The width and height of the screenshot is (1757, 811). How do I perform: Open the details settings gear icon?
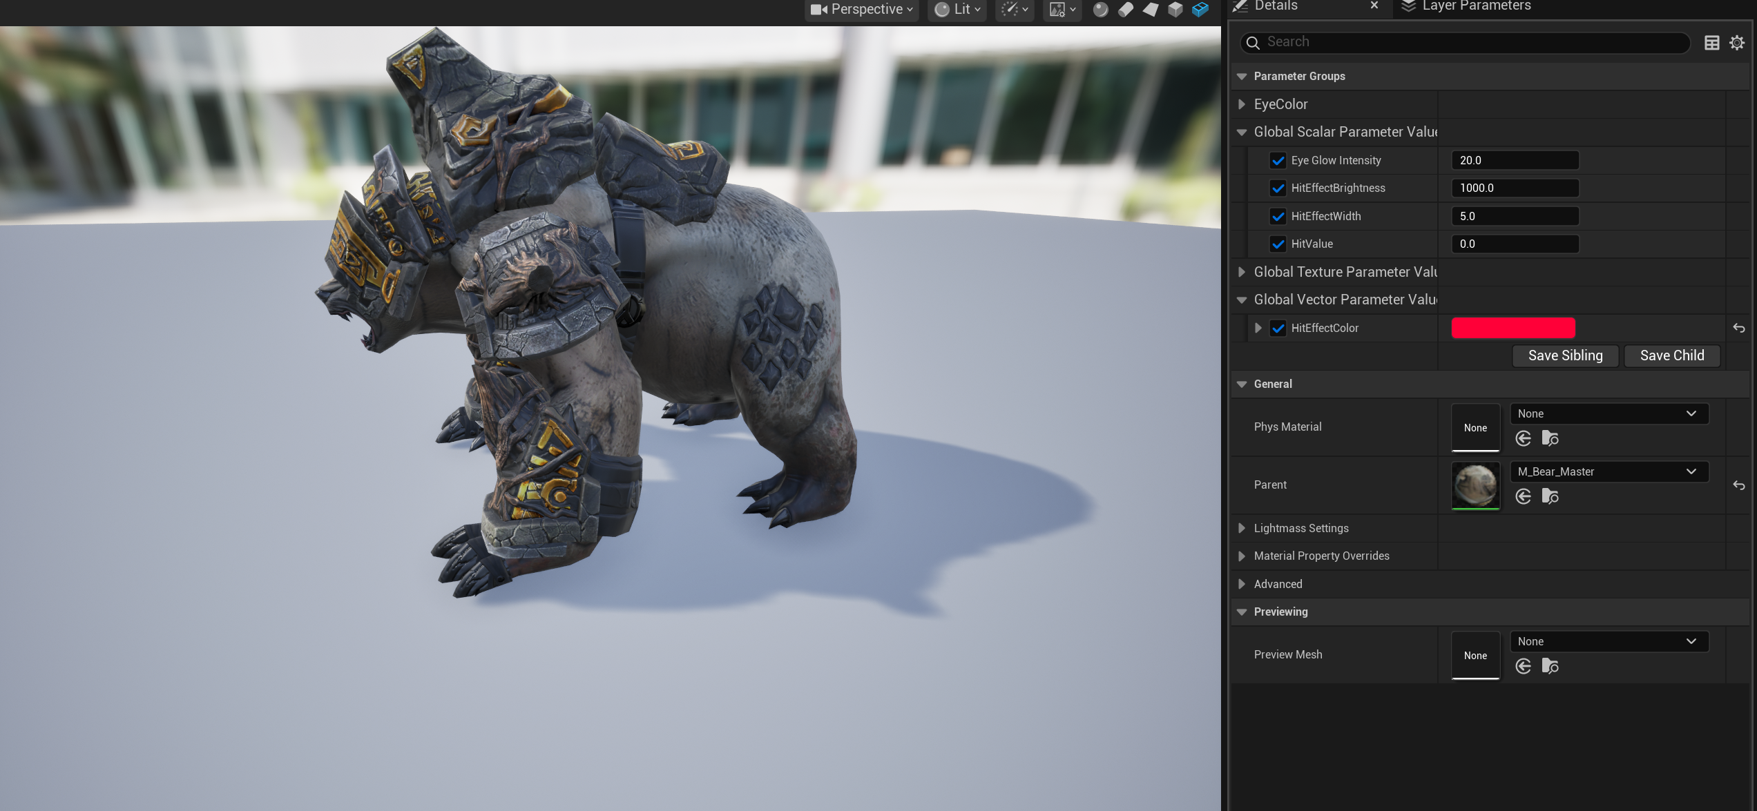[1737, 43]
